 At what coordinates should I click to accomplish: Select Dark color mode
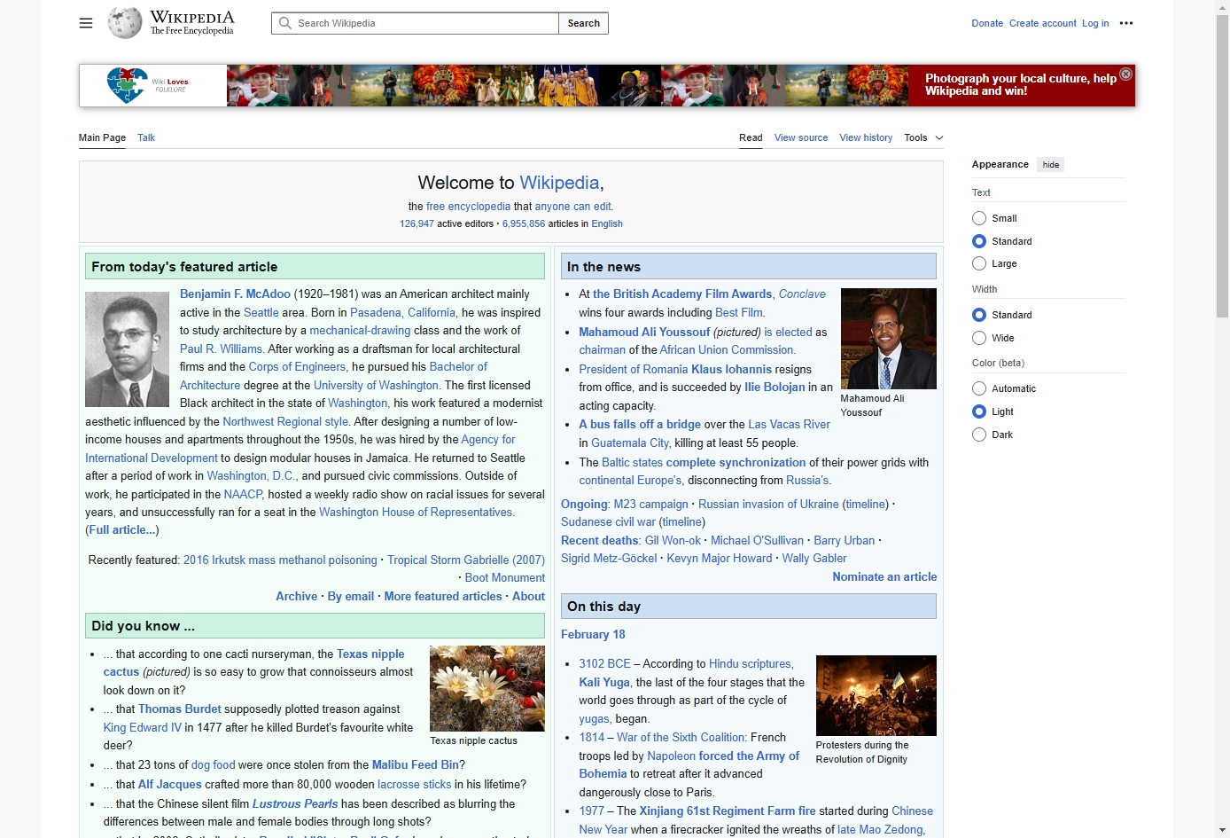(979, 435)
